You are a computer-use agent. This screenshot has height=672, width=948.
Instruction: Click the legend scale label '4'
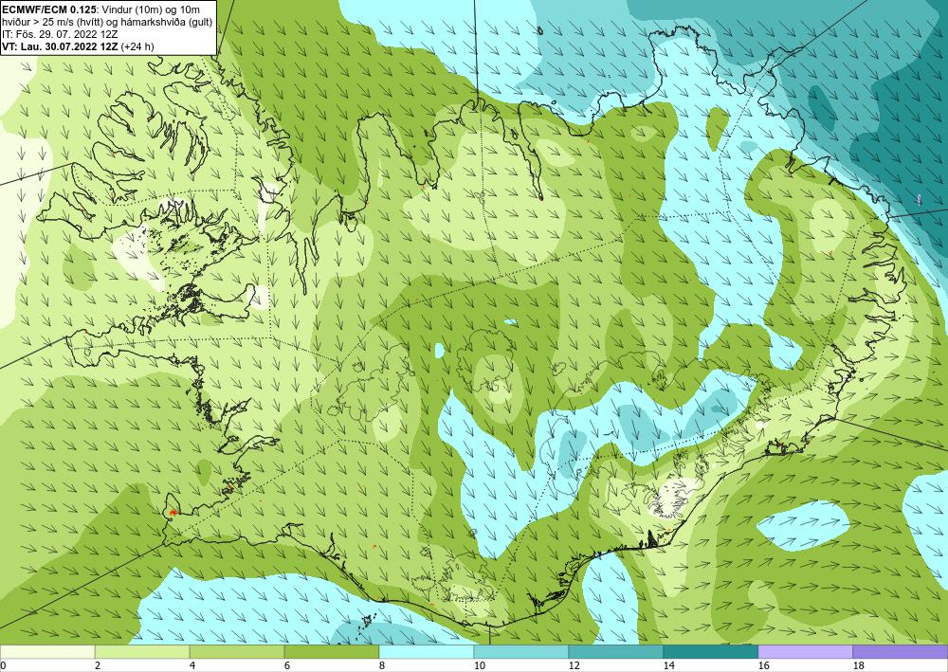(x=192, y=665)
